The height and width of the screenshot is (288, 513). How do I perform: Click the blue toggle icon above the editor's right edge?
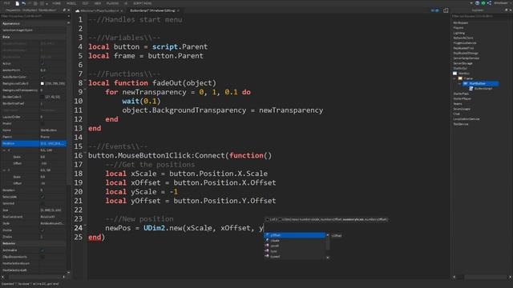pos(435,10)
